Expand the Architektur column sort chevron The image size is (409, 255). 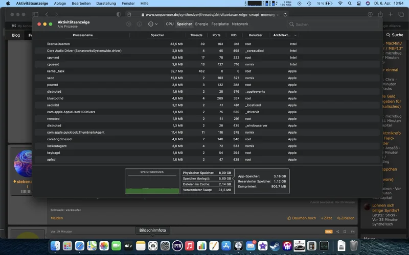point(295,35)
